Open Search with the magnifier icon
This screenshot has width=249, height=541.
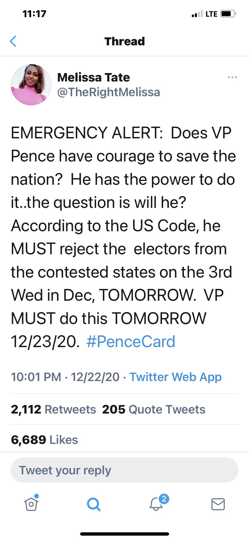pyautogui.click(x=93, y=504)
